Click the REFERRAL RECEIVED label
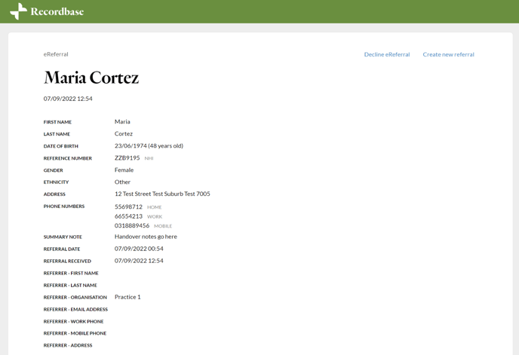The image size is (519, 355). click(67, 262)
